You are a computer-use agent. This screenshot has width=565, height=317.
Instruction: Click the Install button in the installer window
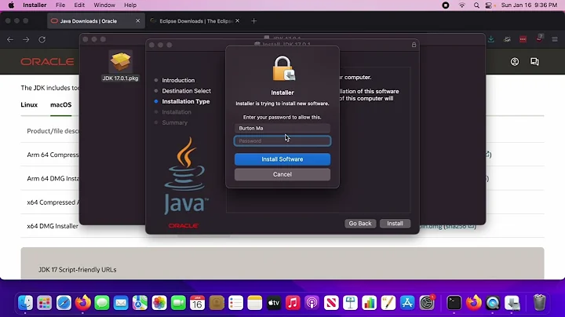tap(395, 224)
